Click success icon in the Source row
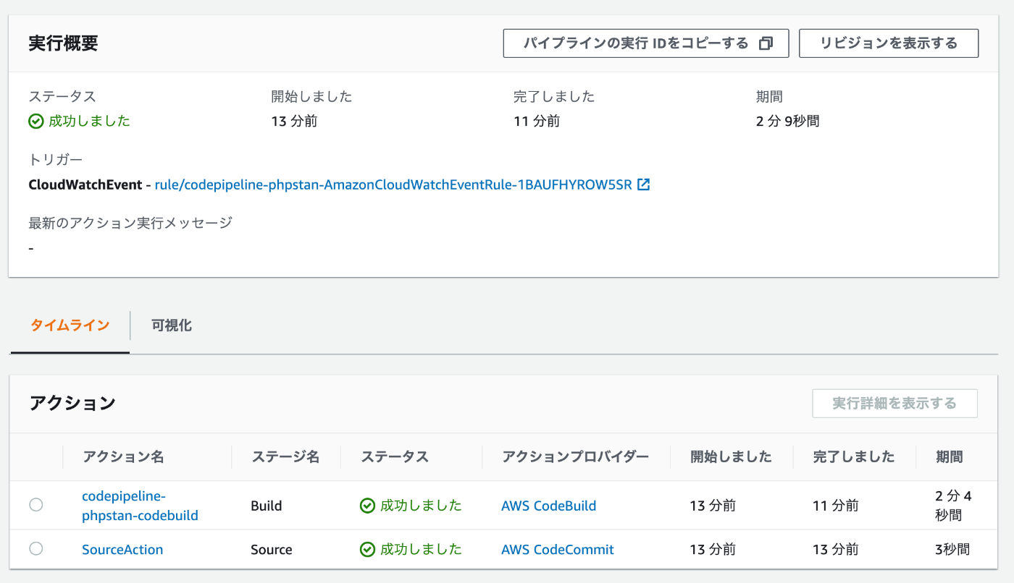Image resolution: width=1014 pixels, height=583 pixels. click(x=367, y=550)
